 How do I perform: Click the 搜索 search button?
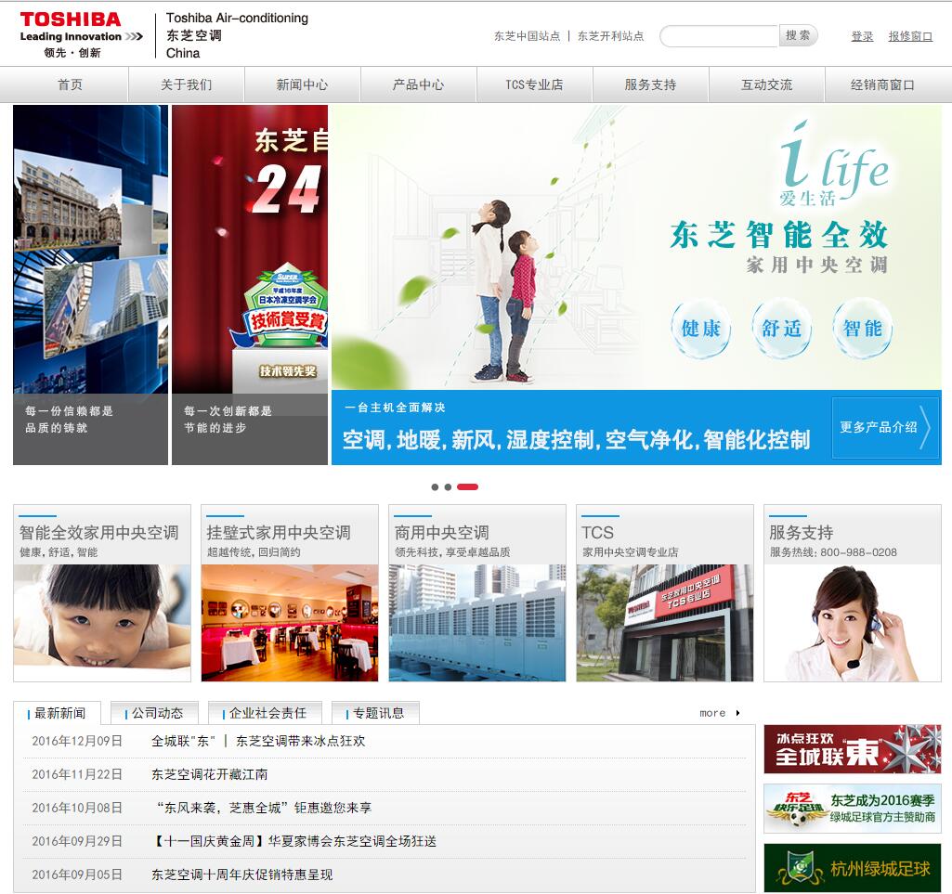(x=798, y=36)
